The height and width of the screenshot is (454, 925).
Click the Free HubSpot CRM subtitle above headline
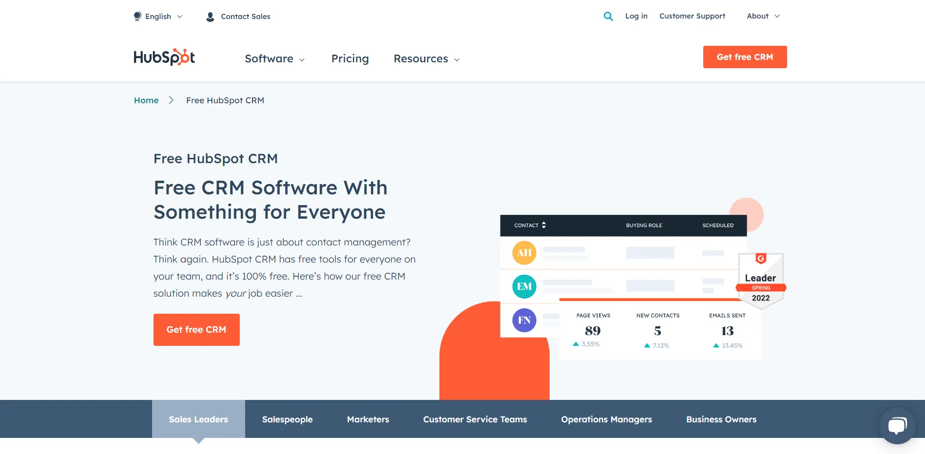click(x=215, y=159)
